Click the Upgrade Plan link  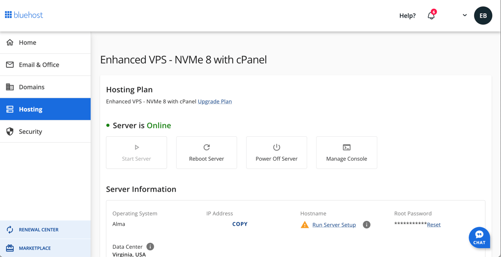215,102
